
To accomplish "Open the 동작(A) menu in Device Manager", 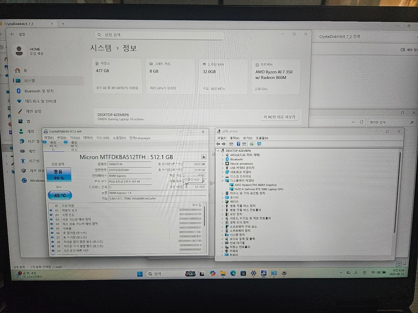I will pyautogui.click(x=234, y=138).
